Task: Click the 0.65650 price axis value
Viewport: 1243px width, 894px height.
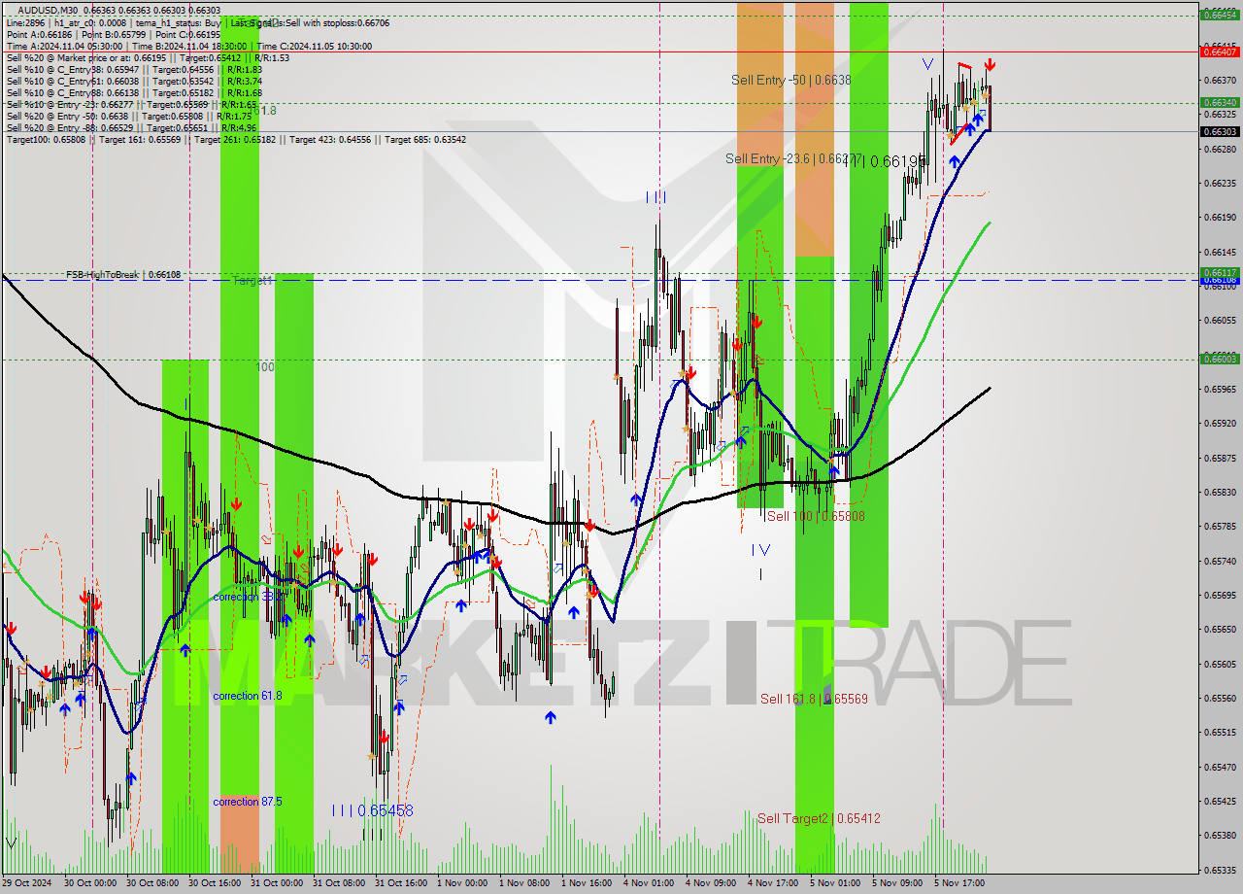Action: (1220, 629)
